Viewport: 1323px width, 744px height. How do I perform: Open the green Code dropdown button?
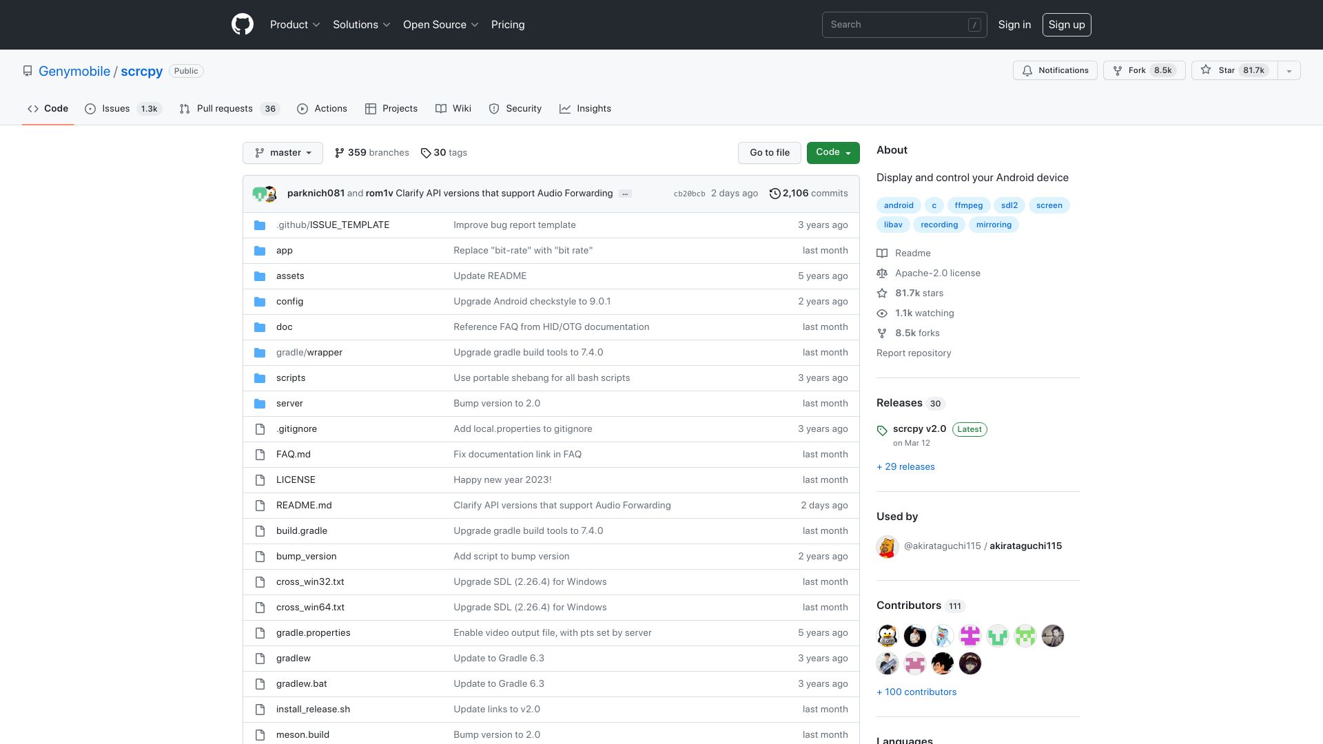[x=833, y=153]
